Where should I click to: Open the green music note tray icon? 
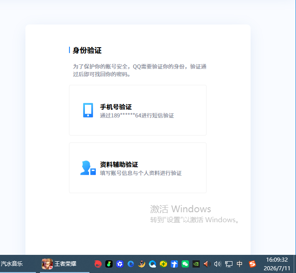pos(109,264)
